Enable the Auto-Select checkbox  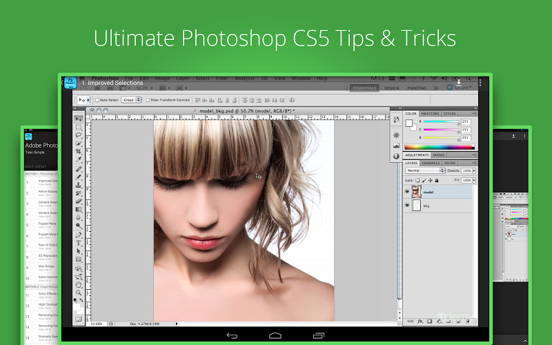[97, 100]
